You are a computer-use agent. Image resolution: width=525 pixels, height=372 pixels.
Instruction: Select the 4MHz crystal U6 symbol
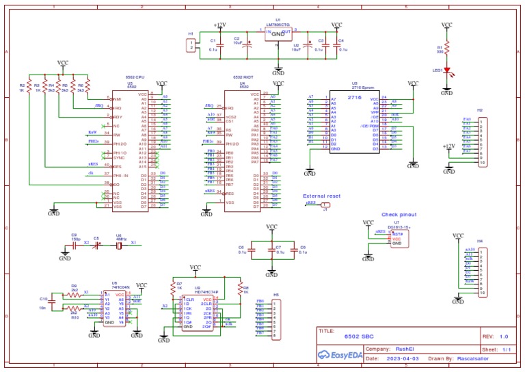[x=119, y=245]
